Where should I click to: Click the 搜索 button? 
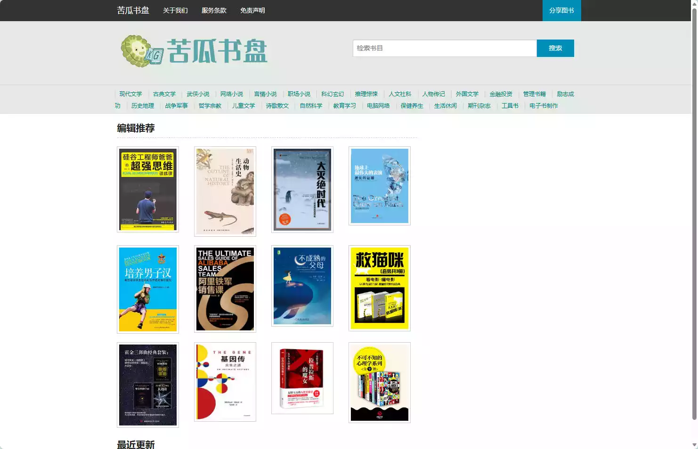click(x=555, y=48)
